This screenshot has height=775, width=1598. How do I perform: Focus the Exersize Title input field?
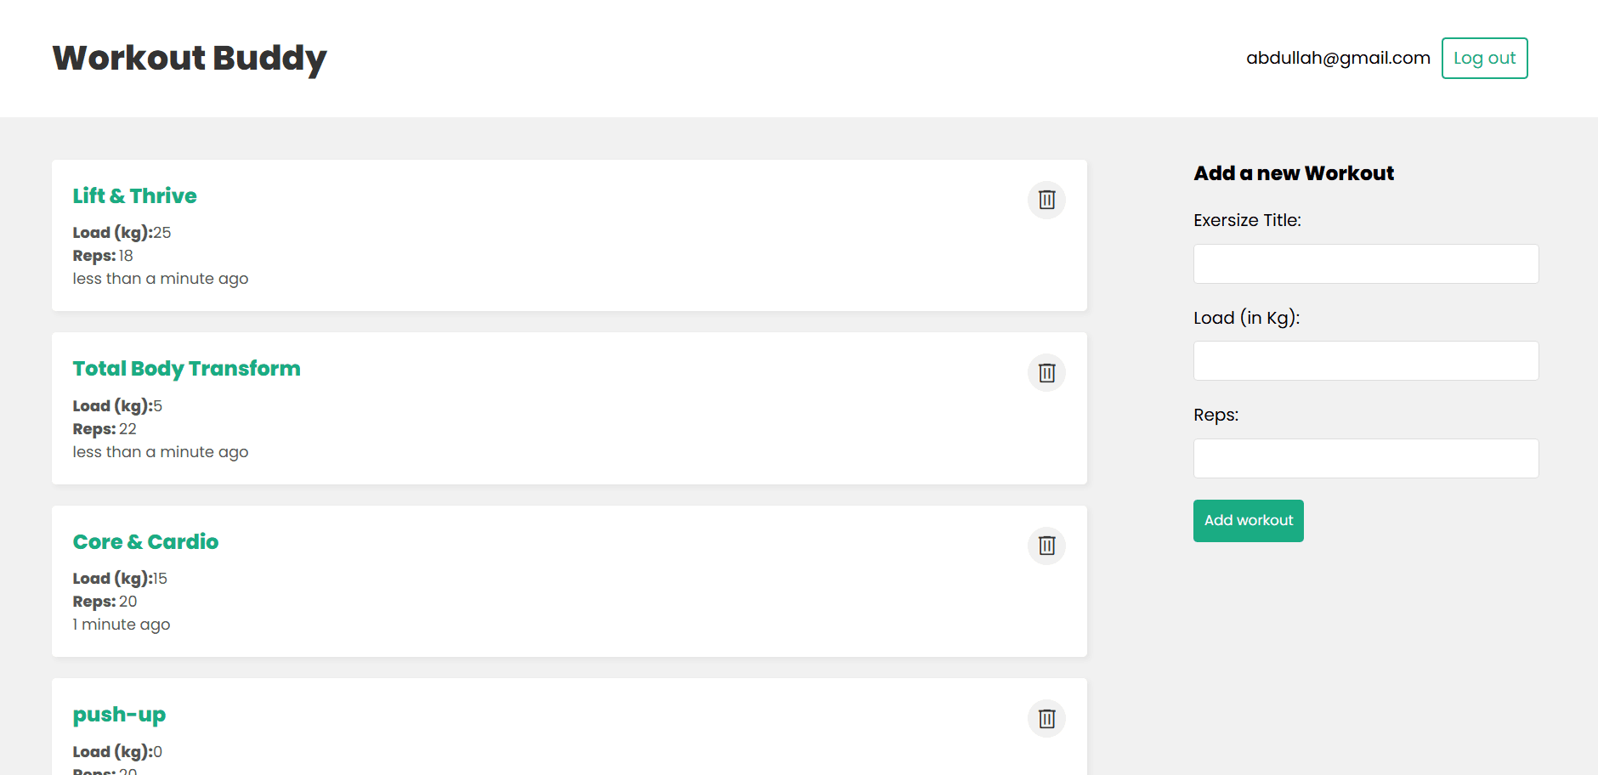coord(1365,264)
